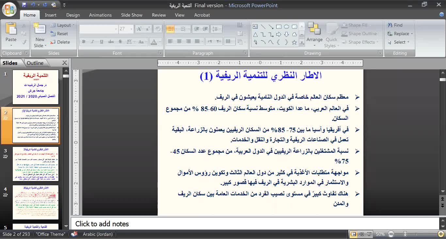Click the spell check status icon
This screenshot has height=239, width=446.
pyautogui.click(x=74, y=234)
